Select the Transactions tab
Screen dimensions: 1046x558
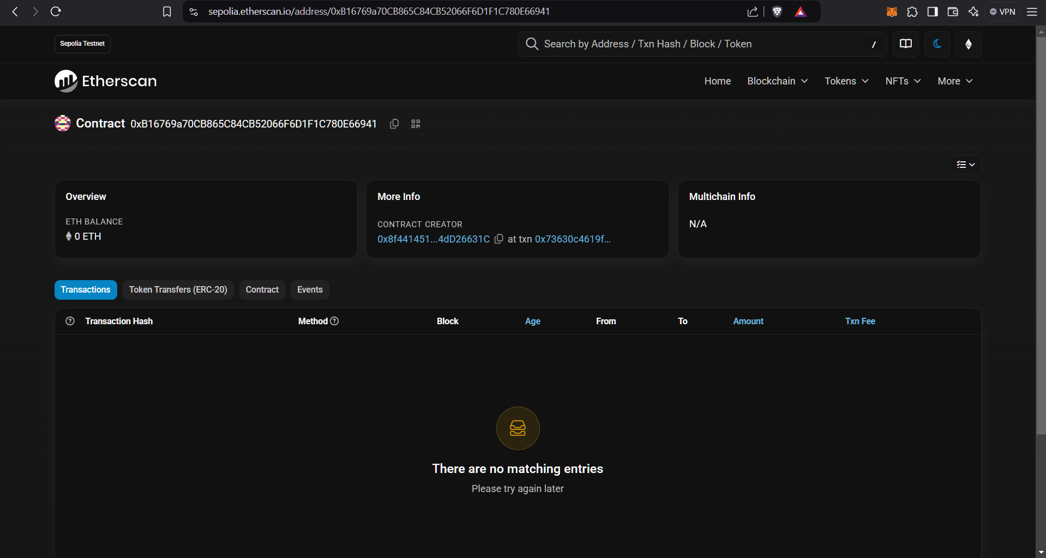click(x=86, y=289)
